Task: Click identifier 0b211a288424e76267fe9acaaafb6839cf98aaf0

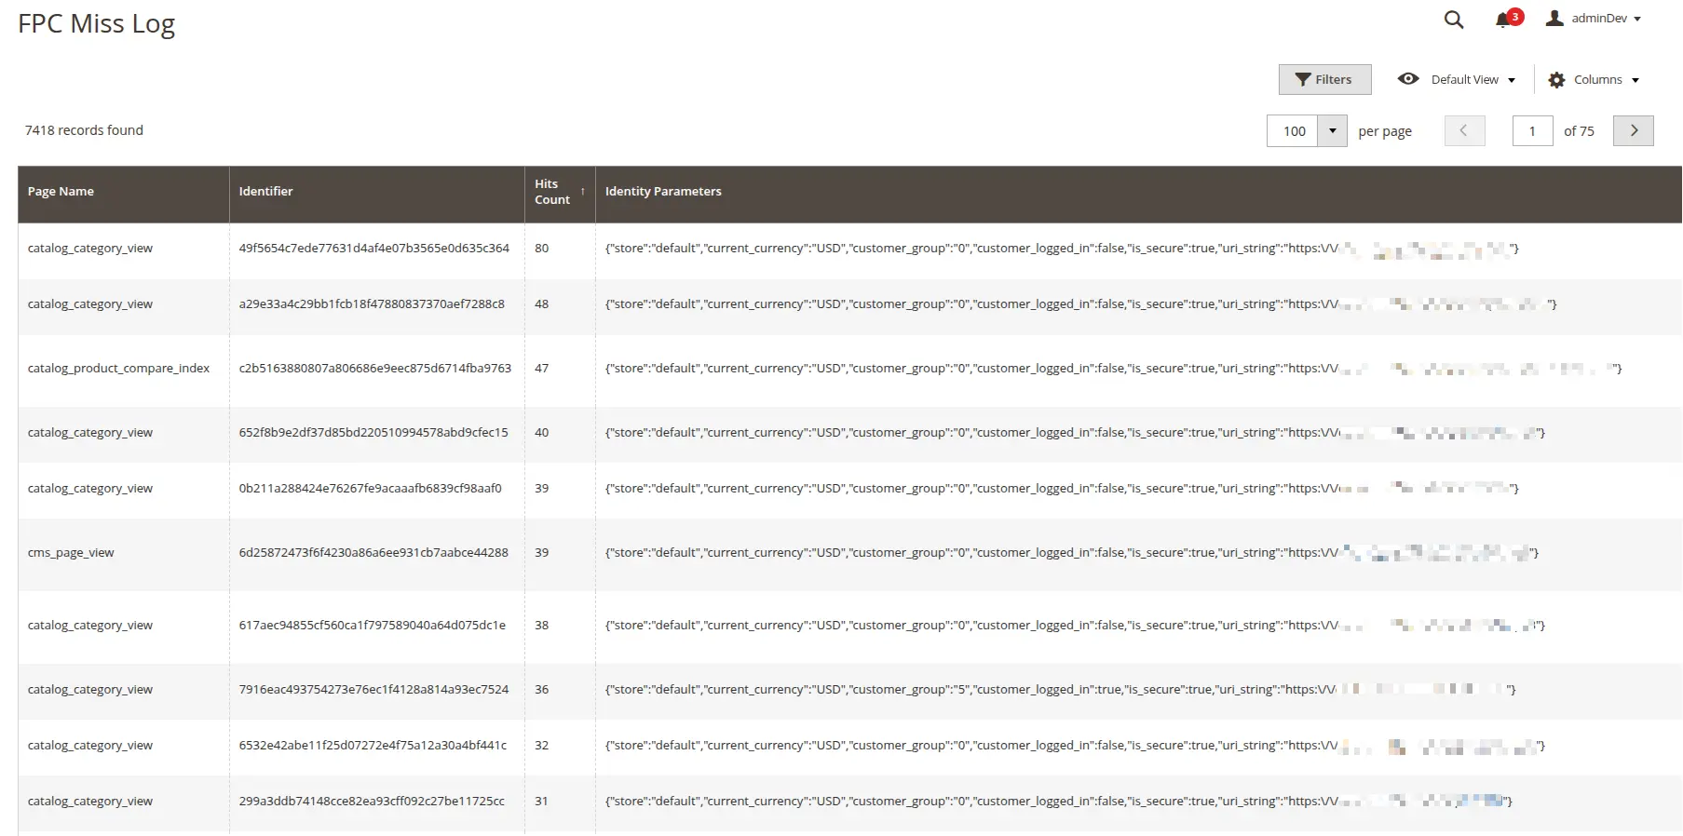Action: tap(370, 489)
